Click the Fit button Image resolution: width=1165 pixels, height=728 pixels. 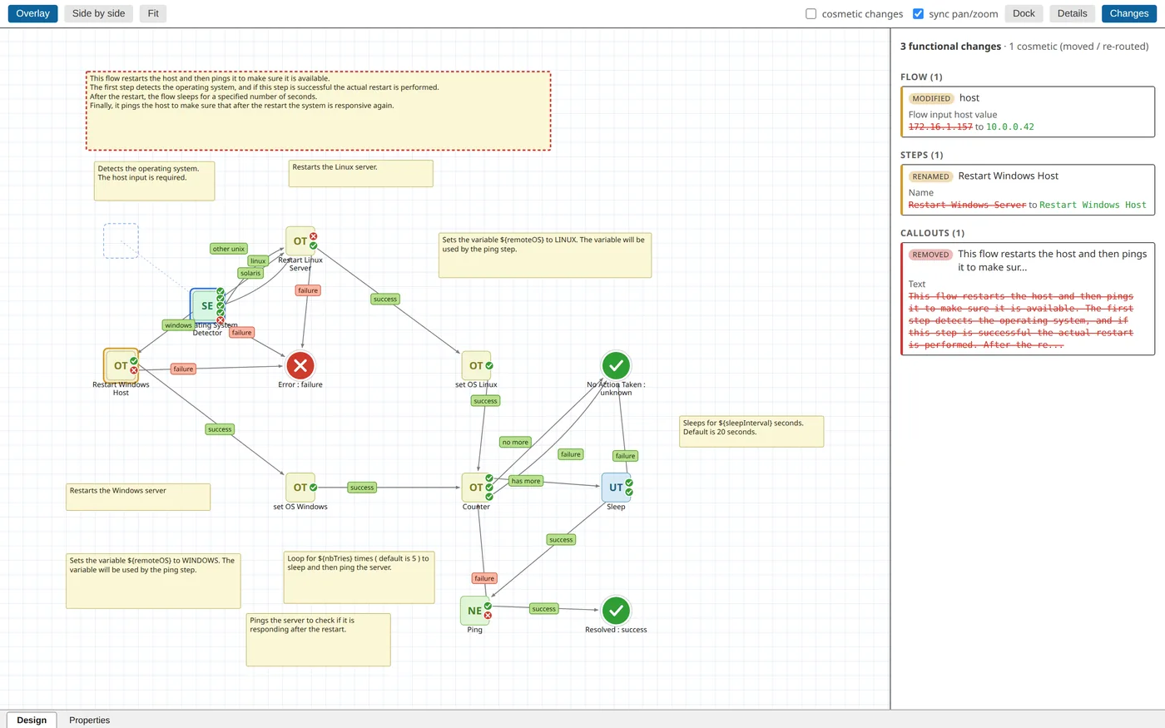pyautogui.click(x=153, y=13)
